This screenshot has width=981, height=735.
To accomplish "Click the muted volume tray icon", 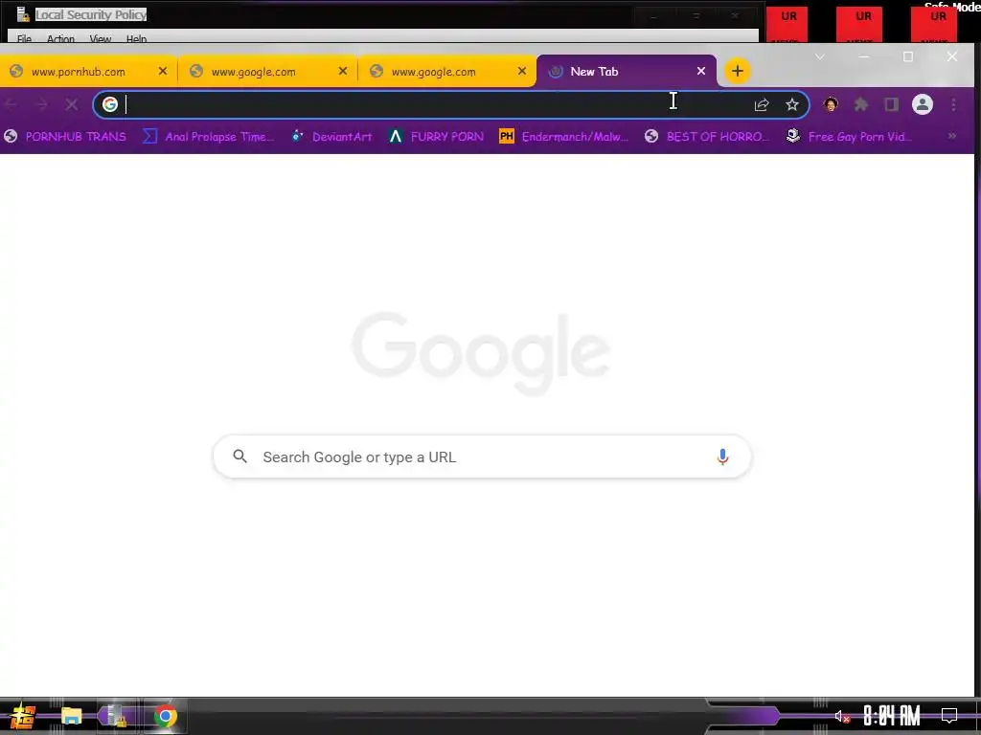I will (842, 717).
